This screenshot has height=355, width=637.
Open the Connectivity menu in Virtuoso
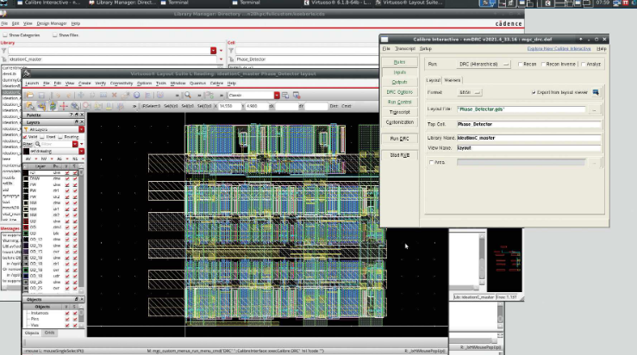click(122, 84)
